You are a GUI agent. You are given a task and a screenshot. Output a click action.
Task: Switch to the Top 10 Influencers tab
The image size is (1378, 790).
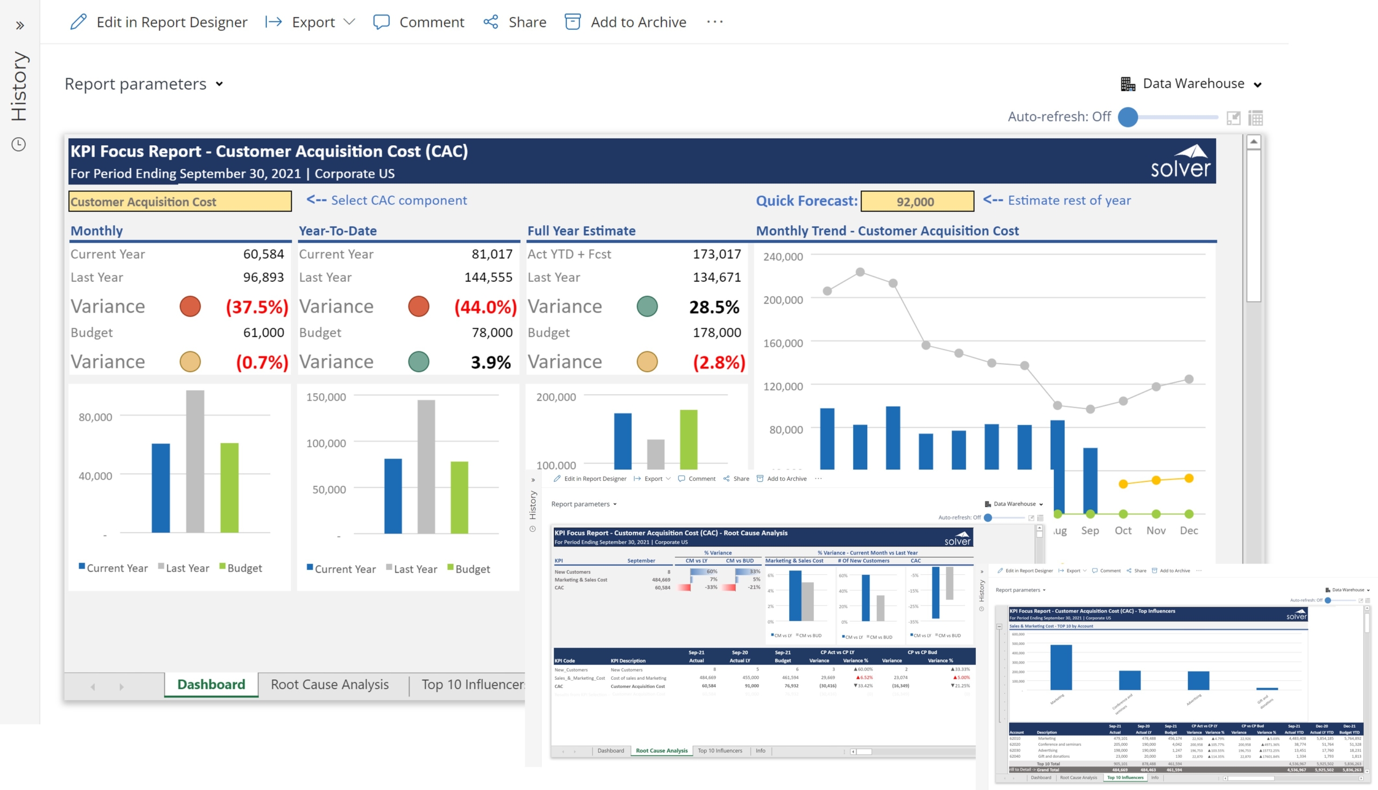click(472, 685)
